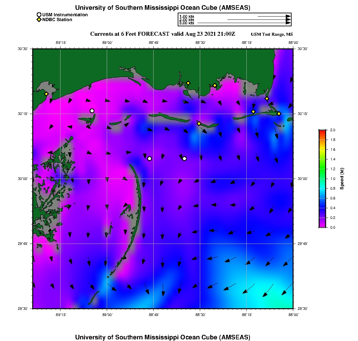The image size is (358, 341).
Task: Click the 'Currents at 6 Feet FORECAST' heading
Action: 130,34
